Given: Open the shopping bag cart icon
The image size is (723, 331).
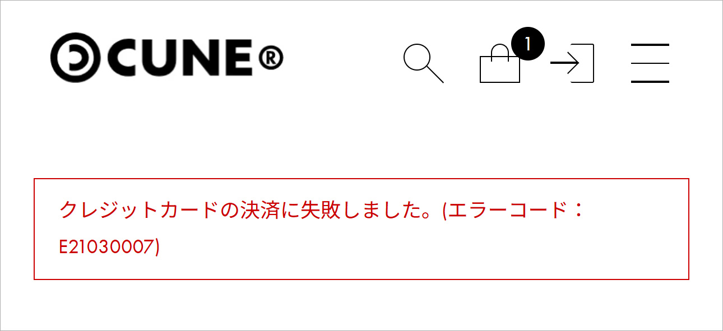Looking at the screenshot, I should [500, 64].
